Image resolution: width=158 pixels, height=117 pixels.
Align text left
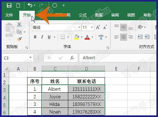[x=117, y=37]
